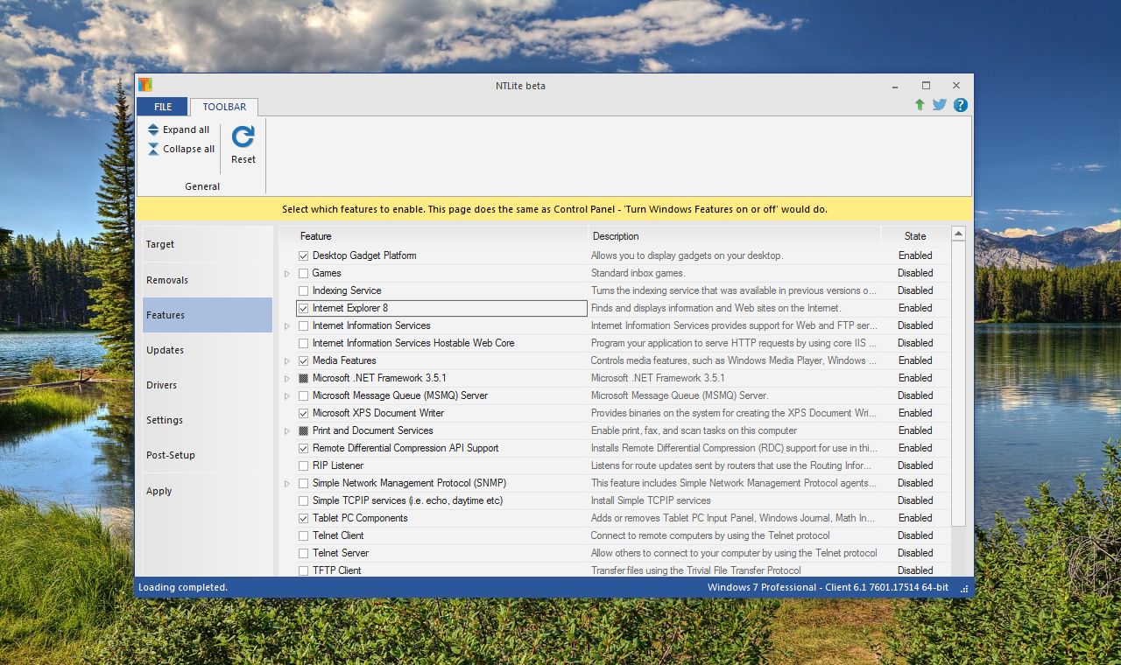Image resolution: width=1121 pixels, height=665 pixels.
Task: Check the Telnet Client box
Action: point(303,535)
